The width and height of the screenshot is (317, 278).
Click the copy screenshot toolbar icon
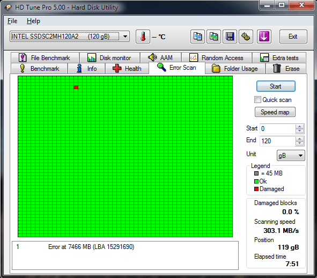coord(213,36)
